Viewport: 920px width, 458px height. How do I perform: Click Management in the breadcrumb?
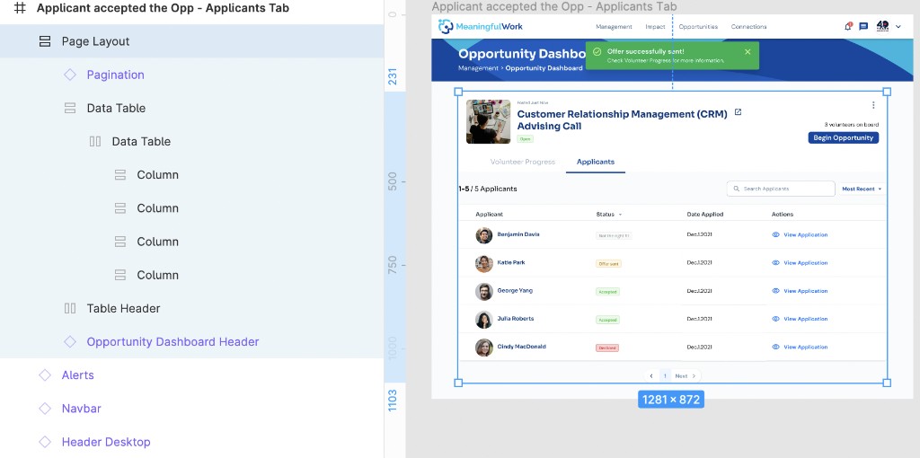(478, 68)
